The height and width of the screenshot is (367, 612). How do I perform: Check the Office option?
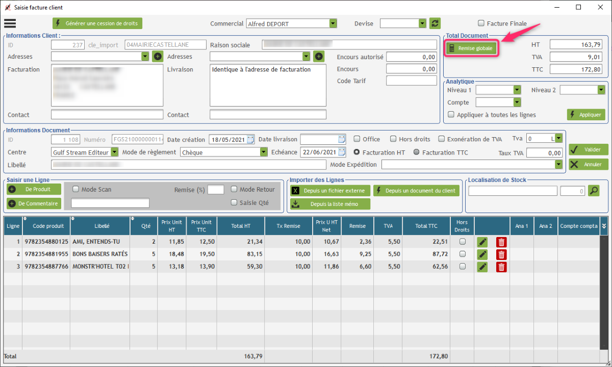357,139
